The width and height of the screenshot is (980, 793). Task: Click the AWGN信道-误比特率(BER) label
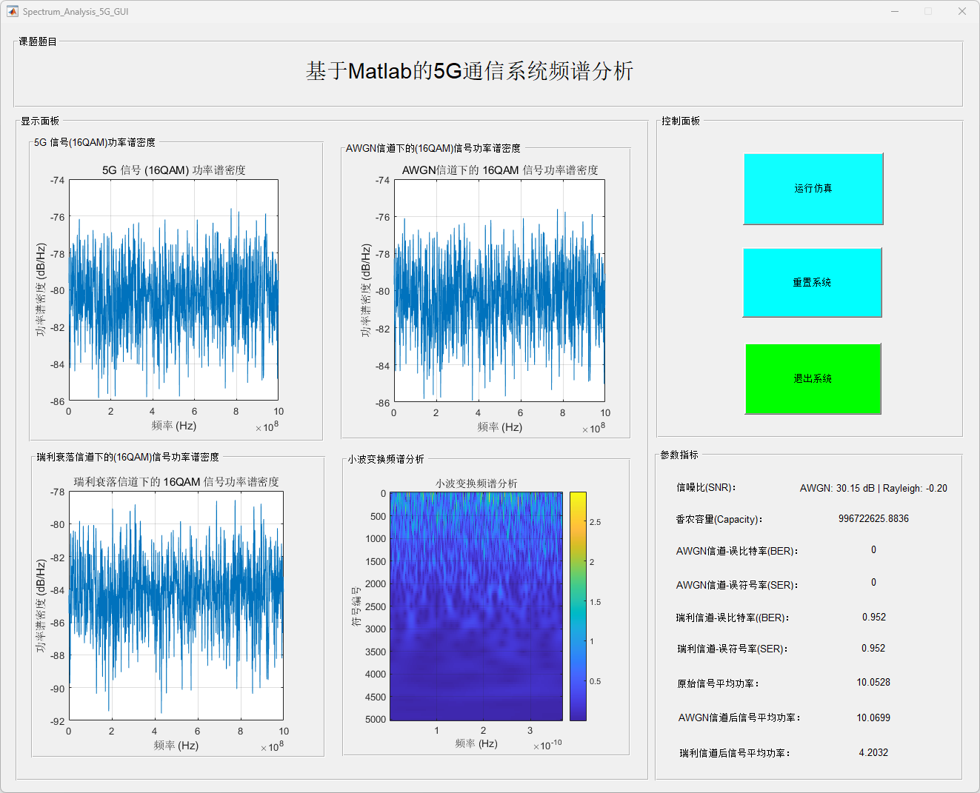(736, 552)
